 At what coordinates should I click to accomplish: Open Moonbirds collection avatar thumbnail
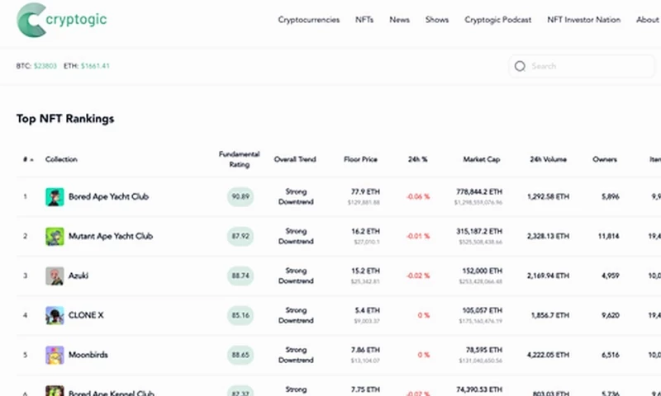coord(55,355)
